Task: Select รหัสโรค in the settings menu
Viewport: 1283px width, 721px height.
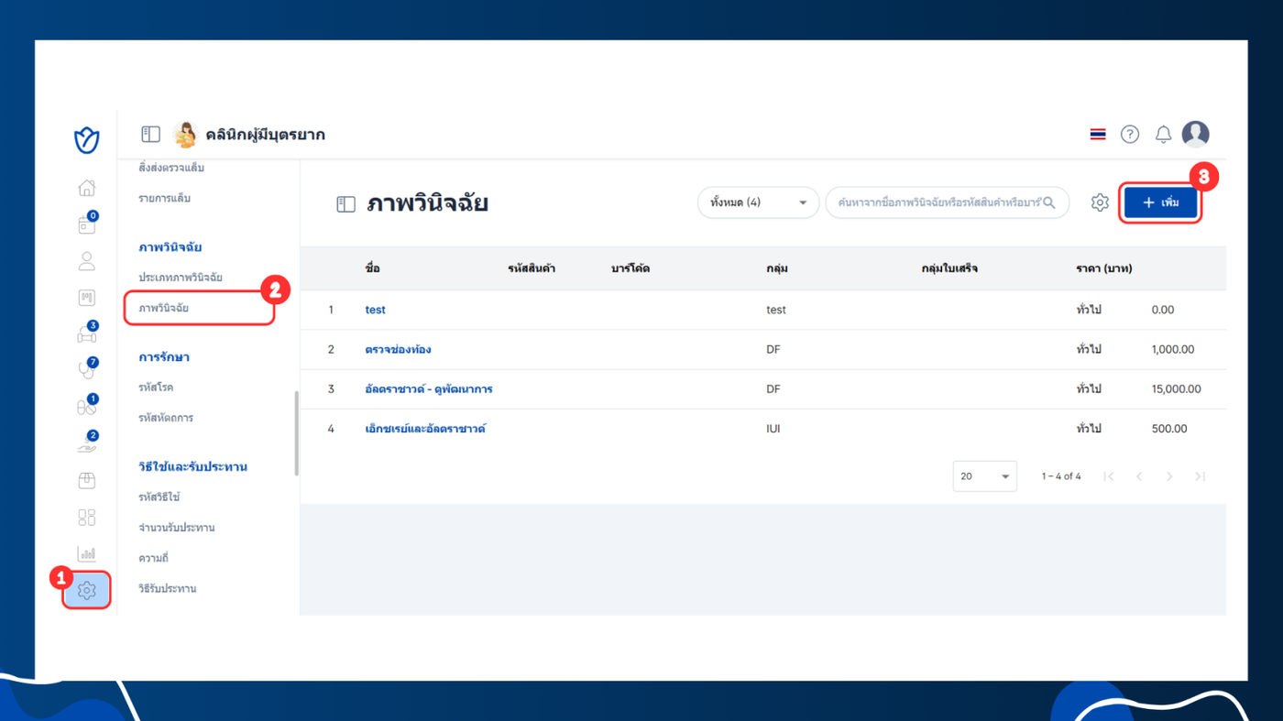Action: pyautogui.click(x=156, y=388)
